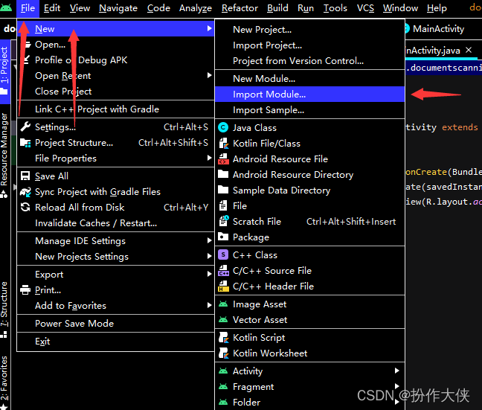Open the Refactor menu
Viewport: 482px width, 410px height.
click(x=240, y=8)
